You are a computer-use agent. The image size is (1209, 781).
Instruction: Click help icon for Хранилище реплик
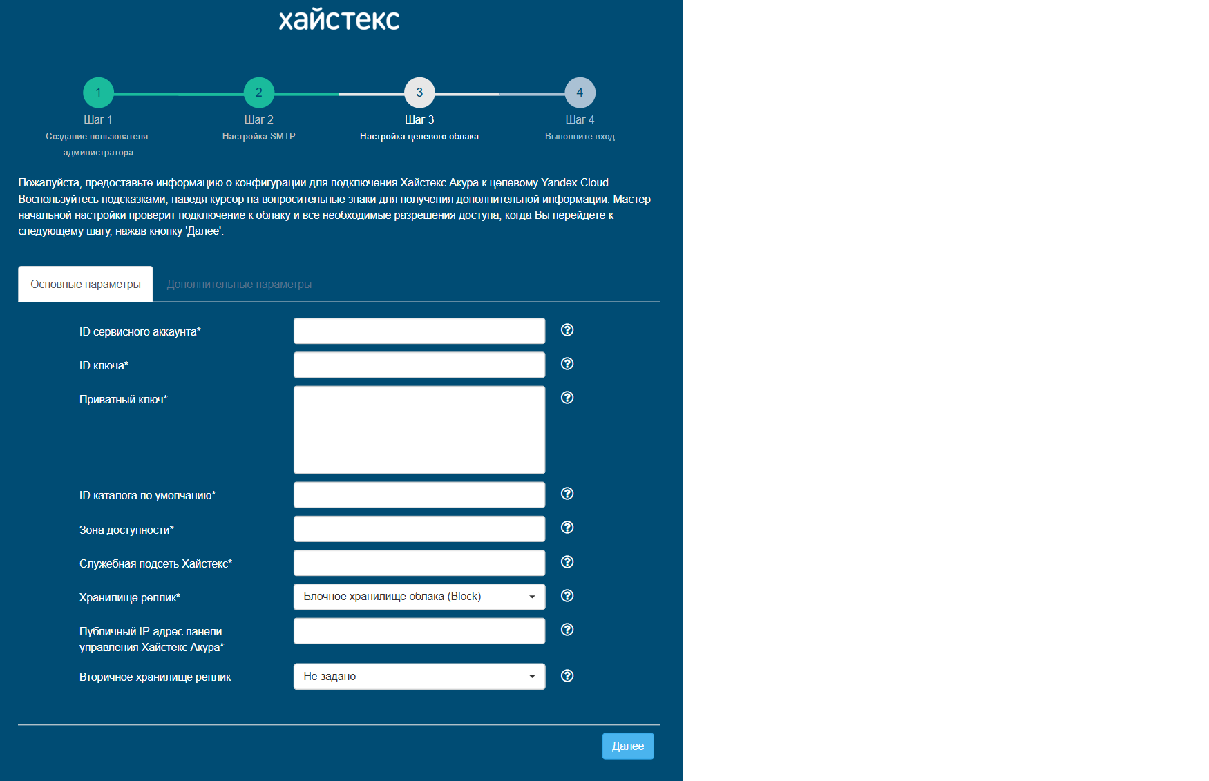567,596
